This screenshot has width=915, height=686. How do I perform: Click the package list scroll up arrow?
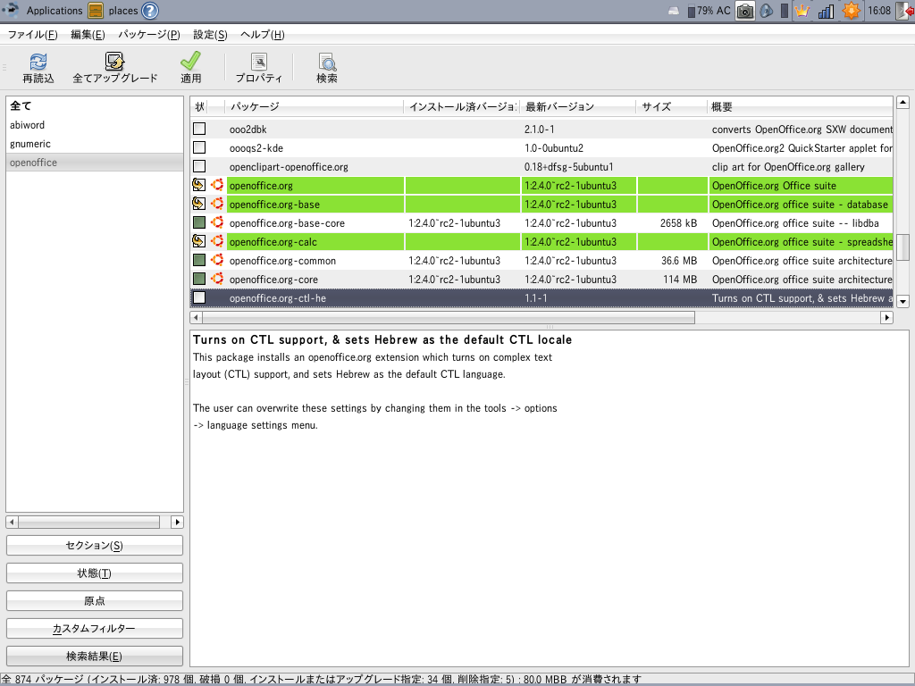point(902,103)
